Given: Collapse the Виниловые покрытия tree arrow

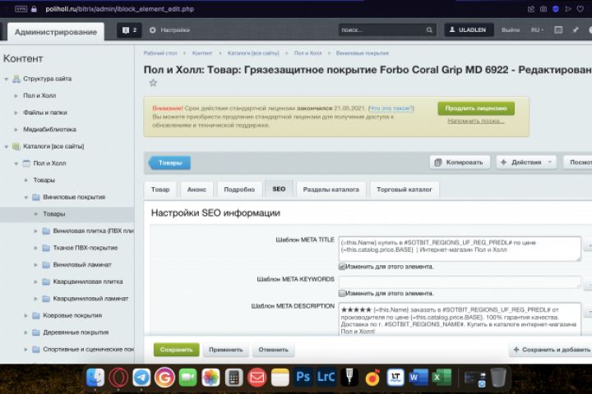Looking at the screenshot, I should (26, 198).
